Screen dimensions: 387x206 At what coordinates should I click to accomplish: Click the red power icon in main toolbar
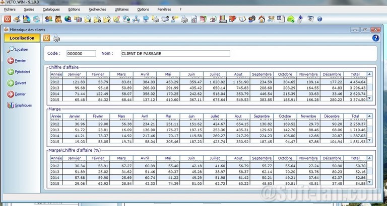point(7,19)
